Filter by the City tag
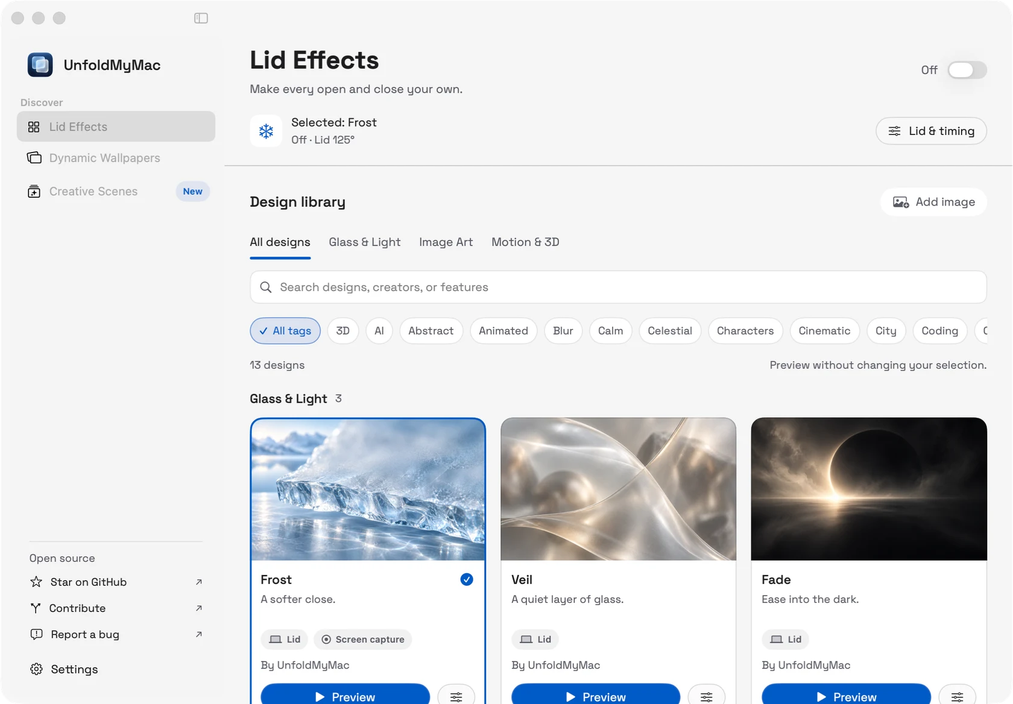 click(886, 331)
